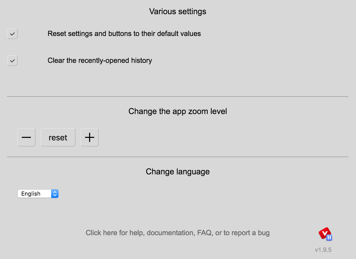This screenshot has height=259, width=356.
Task: Click the blue pause badge on the logo
Action: coord(329,237)
